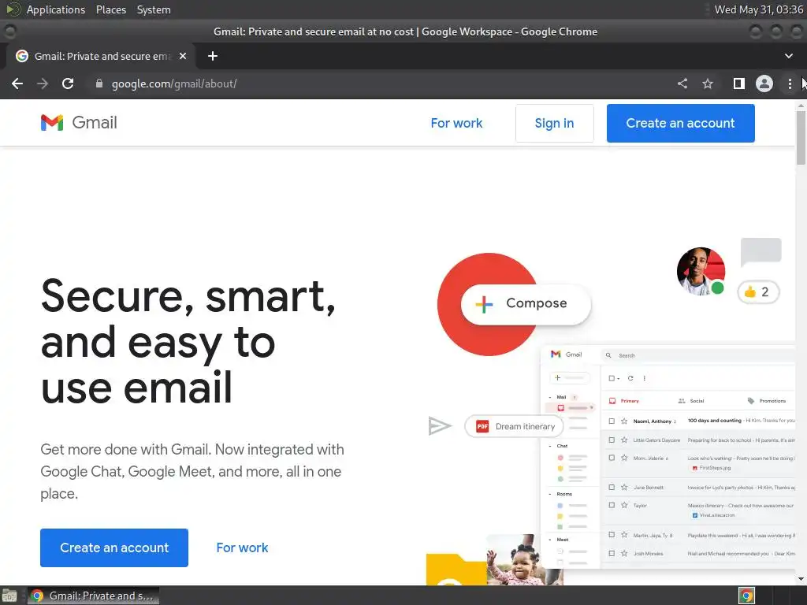Close the Gmail tab
Image resolution: width=807 pixels, height=605 pixels.
tap(183, 56)
